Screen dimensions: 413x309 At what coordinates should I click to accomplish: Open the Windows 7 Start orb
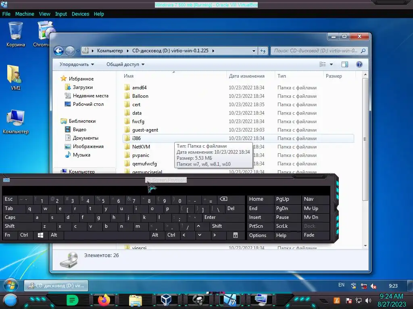coord(11,286)
